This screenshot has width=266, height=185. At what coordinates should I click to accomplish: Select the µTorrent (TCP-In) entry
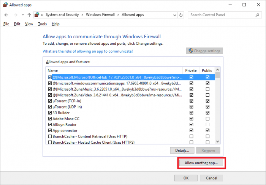click(x=130, y=101)
